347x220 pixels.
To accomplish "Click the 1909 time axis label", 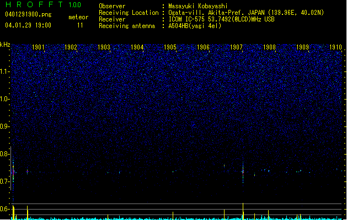I will tap(302, 47).
